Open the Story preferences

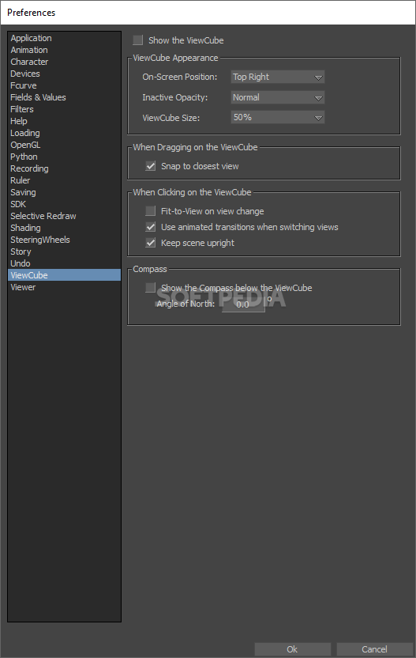[x=65, y=251]
